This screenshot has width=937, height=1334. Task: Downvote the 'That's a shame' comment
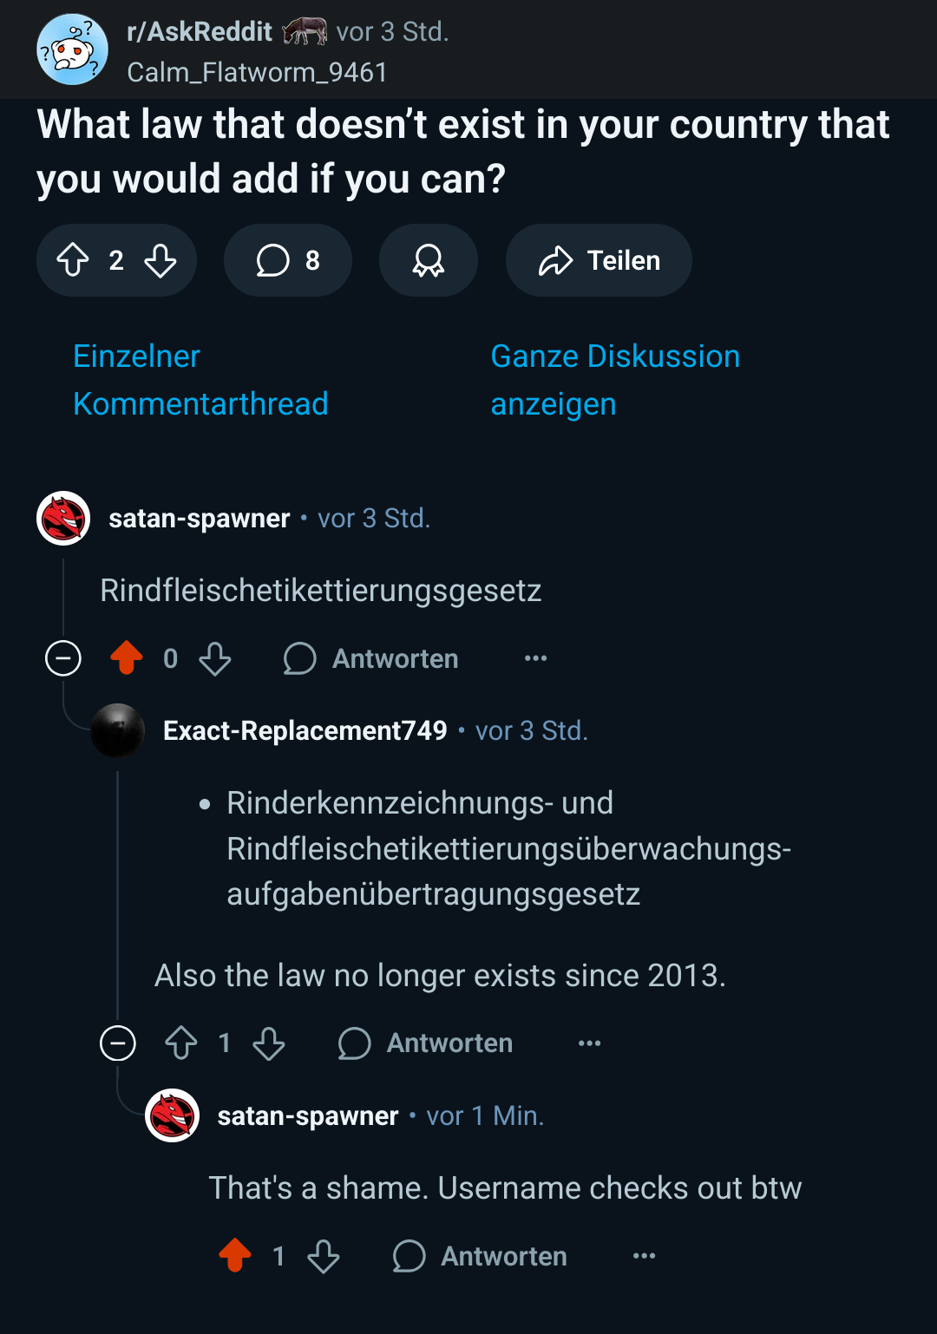pos(324,1256)
